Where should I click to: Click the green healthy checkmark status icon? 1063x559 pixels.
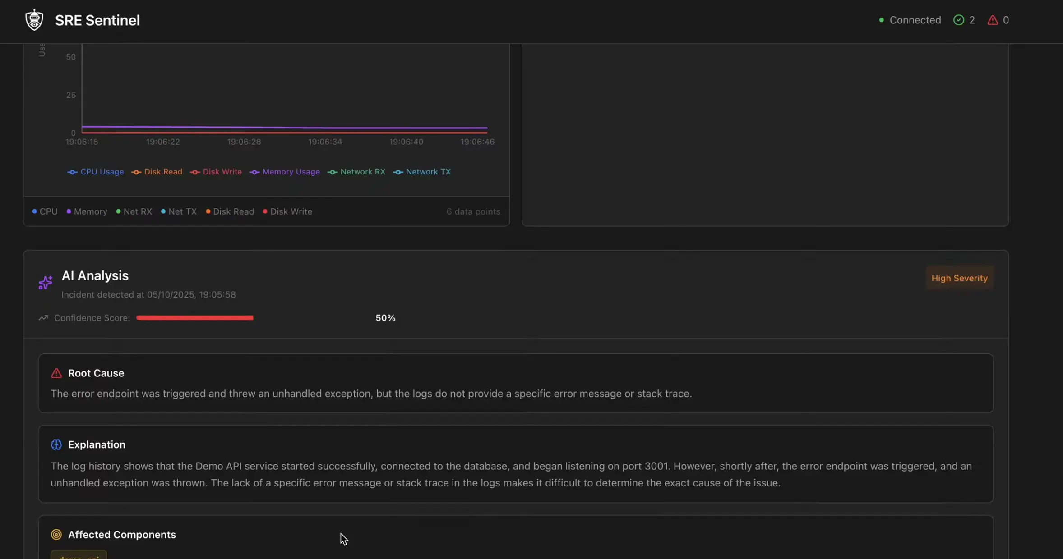pos(958,20)
